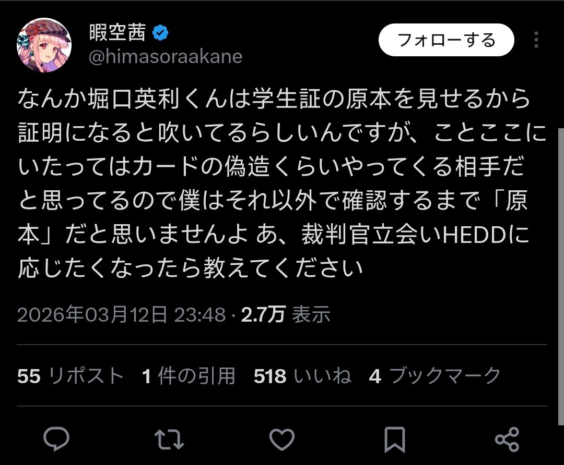The image size is (564, 465).
Task: Open the 1 件の引用 quotes list
Action: pyautogui.click(x=189, y=376)
